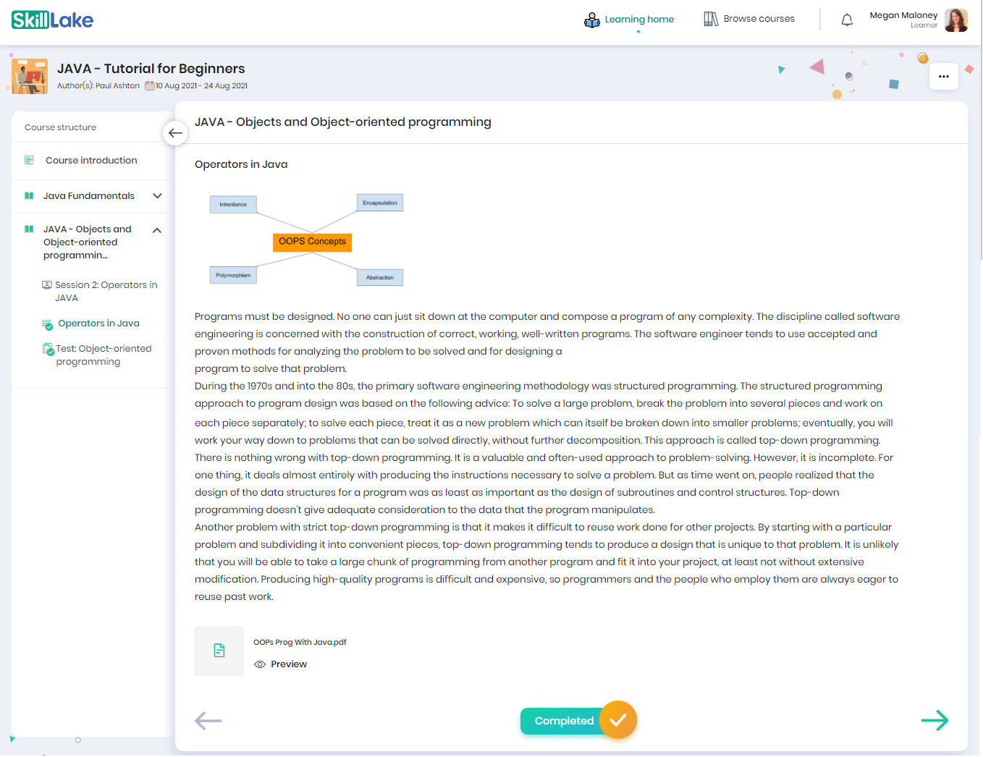The width and height of the screenshot is (983, 757).
Task: Click the Megan Maloney user name
Action: (903, 15)
